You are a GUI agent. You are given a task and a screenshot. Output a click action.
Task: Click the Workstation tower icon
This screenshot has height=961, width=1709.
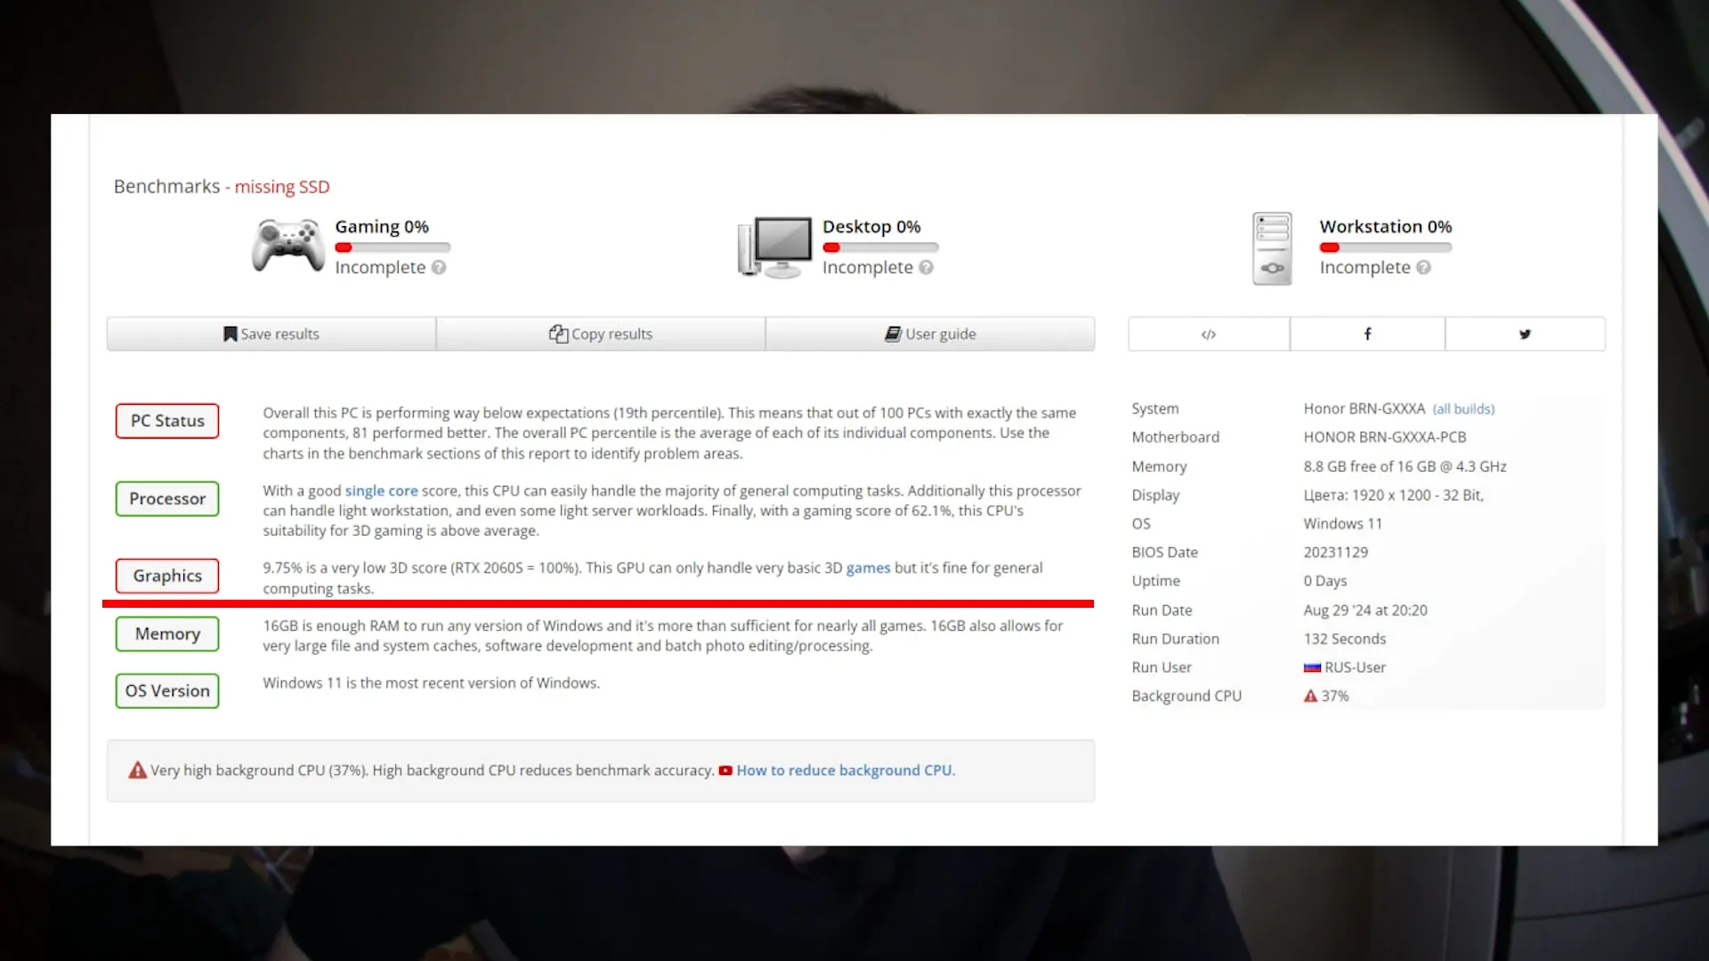1272,248
